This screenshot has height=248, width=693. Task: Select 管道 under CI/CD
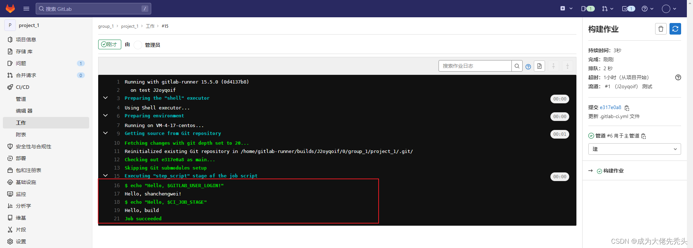coord(46,99)
